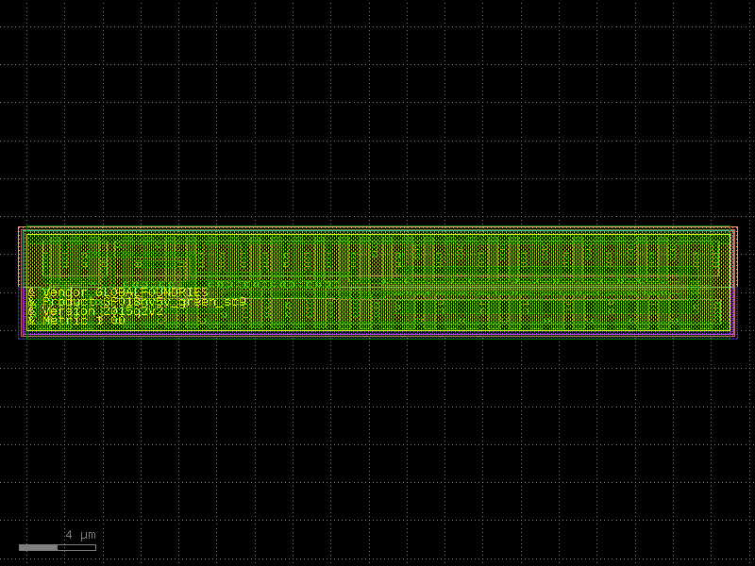Image resolution: width=755 pixels, height=566 pixels.
Task: Click the '4 µm' scale bar label
Action: point(80,535)
